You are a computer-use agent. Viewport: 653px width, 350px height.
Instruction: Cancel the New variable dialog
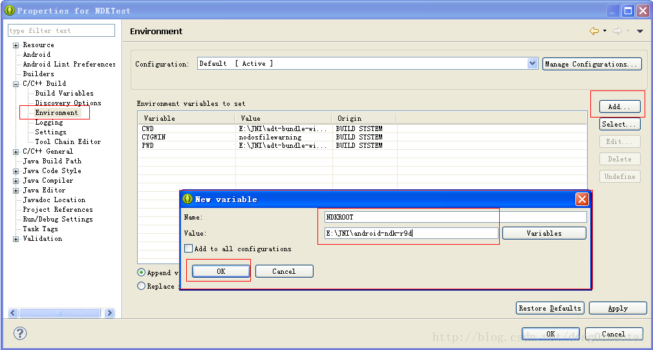284,271
